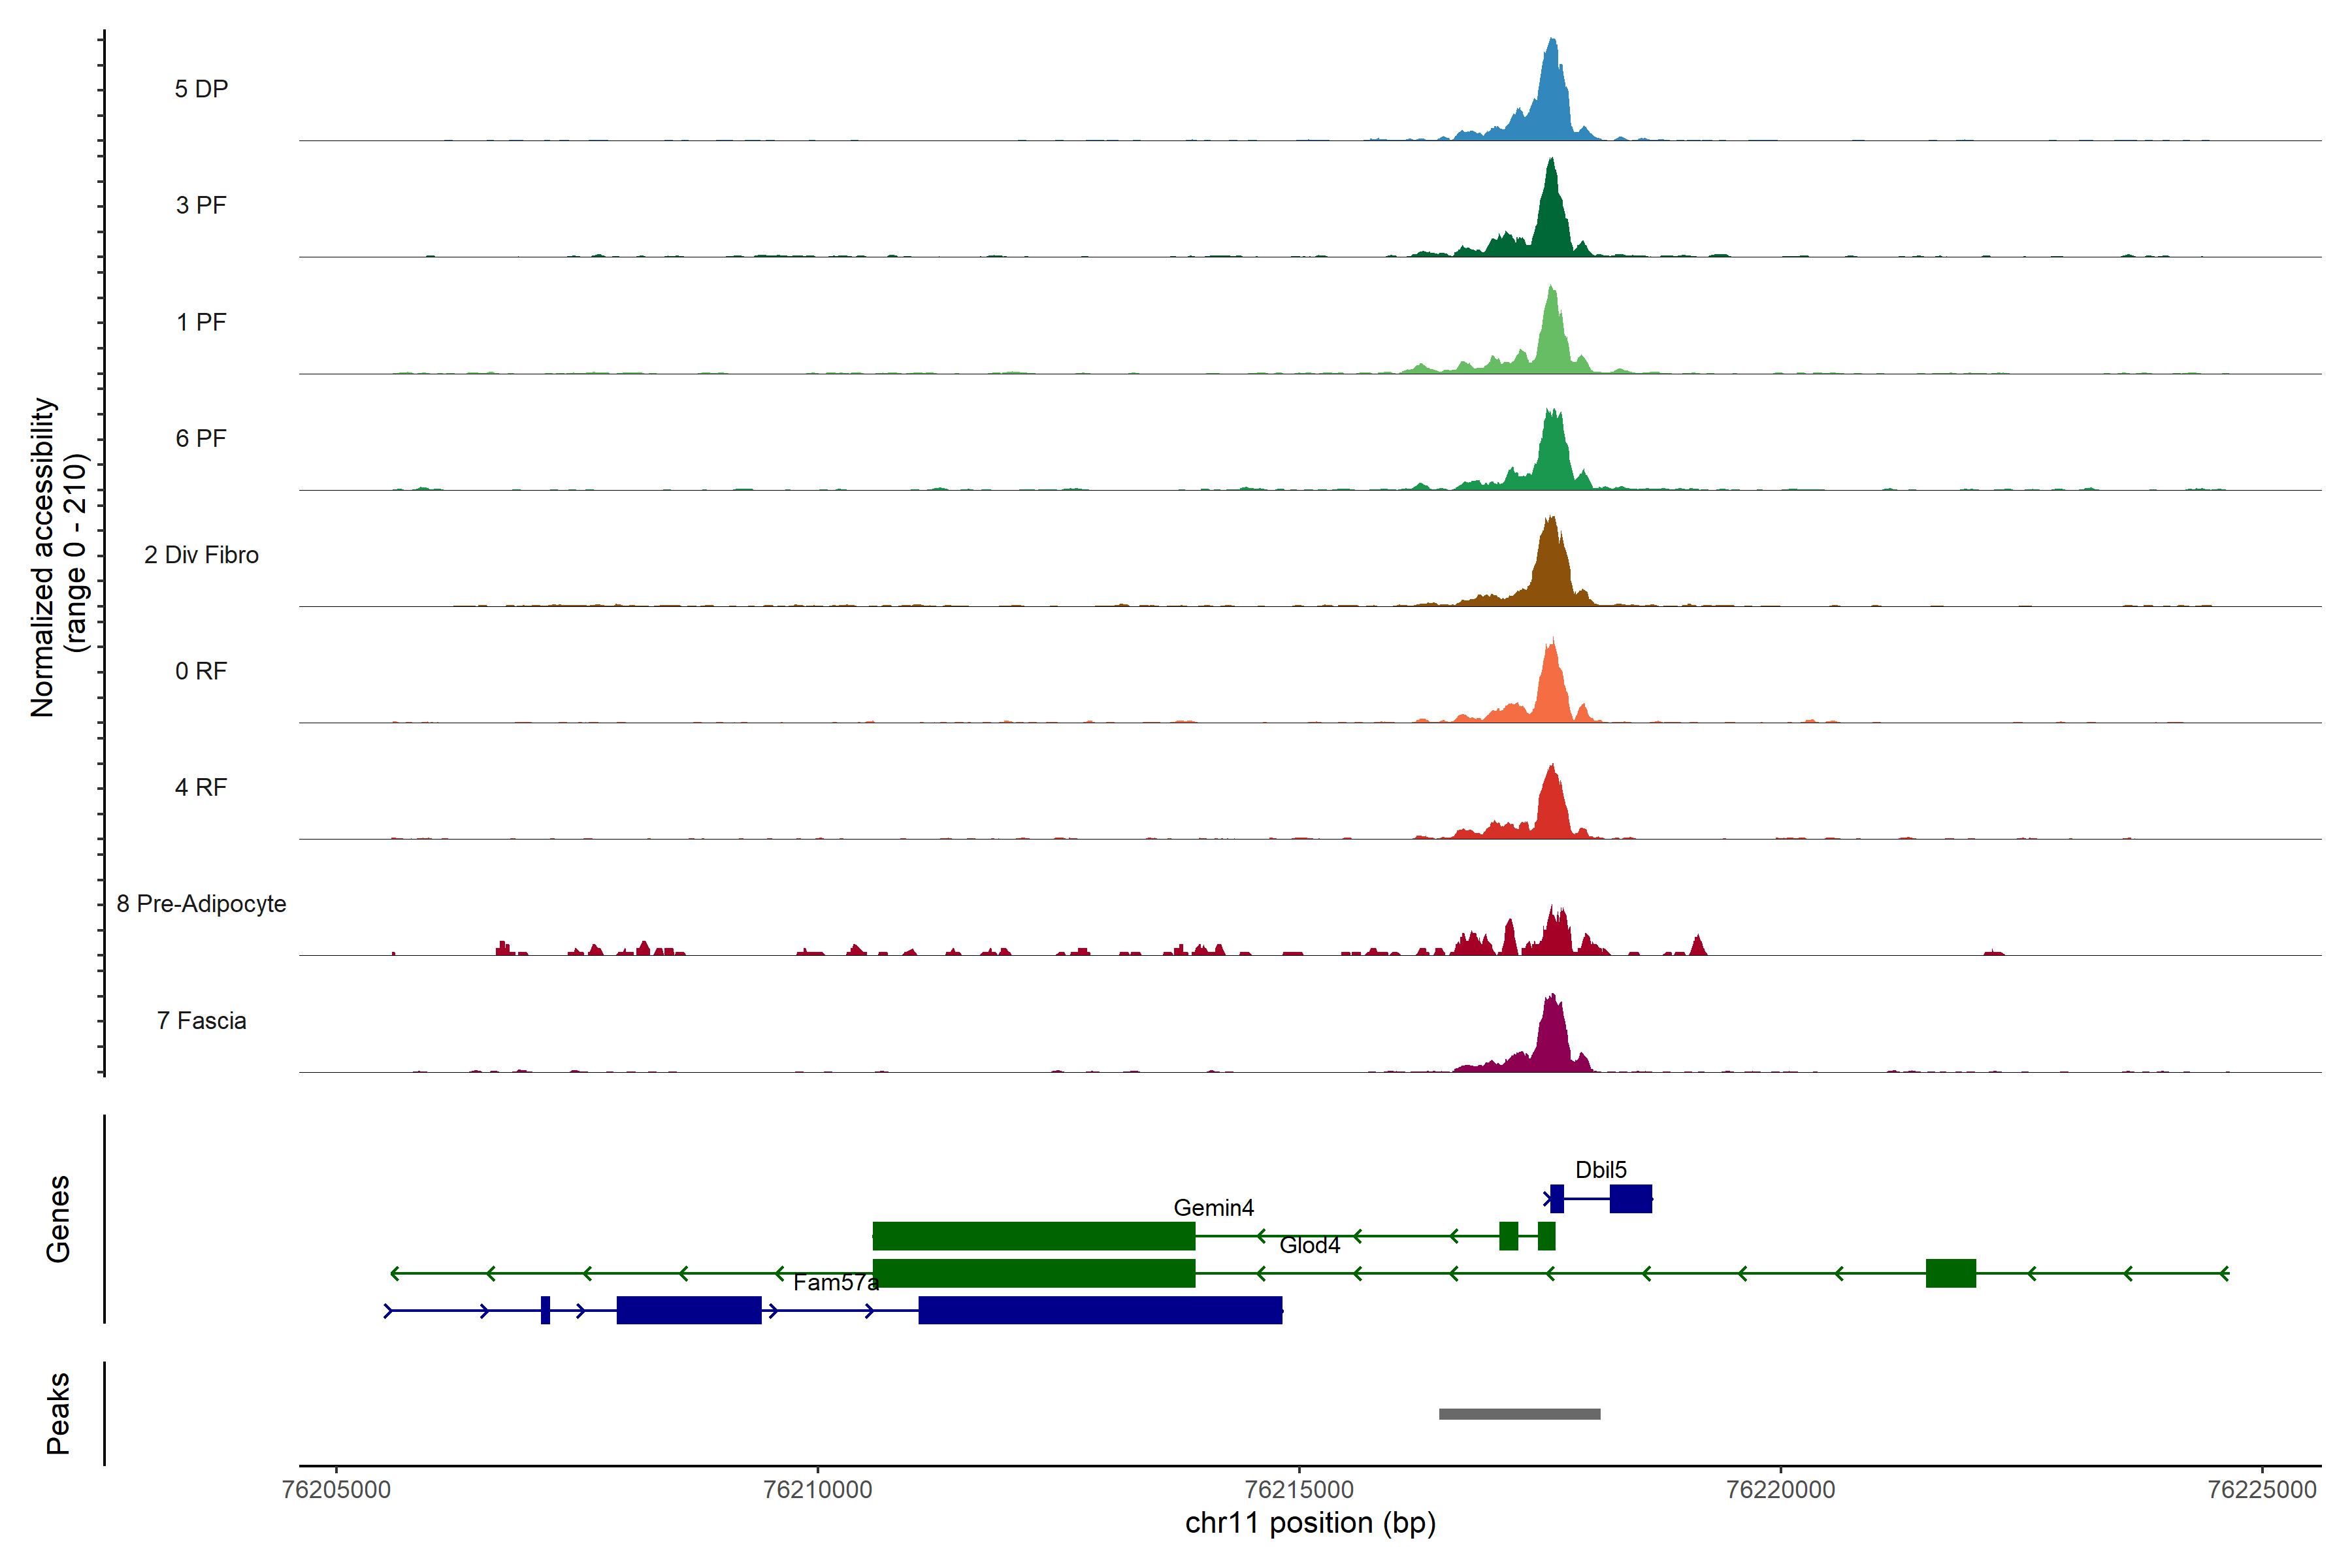
Task: Click the Dbil5 gene label
Action: [x=1600, y=1170]
